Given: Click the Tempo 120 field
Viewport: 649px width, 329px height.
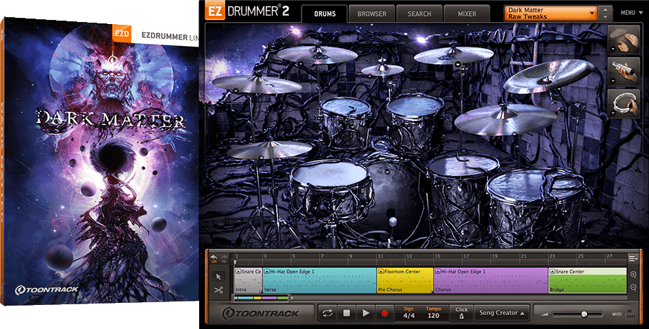Looking at the screenshot, I should [433, 313].
